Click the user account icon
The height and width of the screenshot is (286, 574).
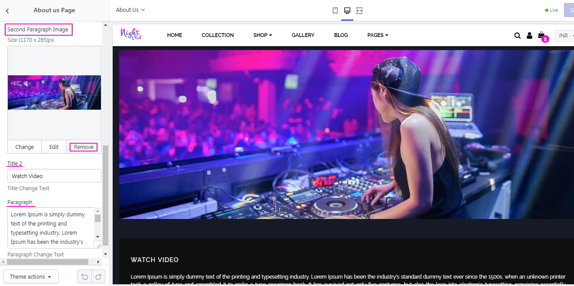coord(529,36)
